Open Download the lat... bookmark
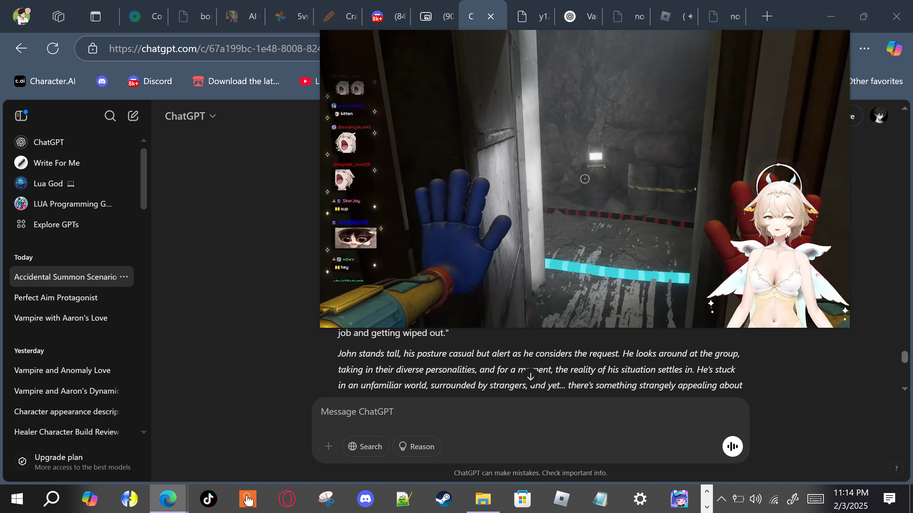913x513 pixels. click(236, 81)
